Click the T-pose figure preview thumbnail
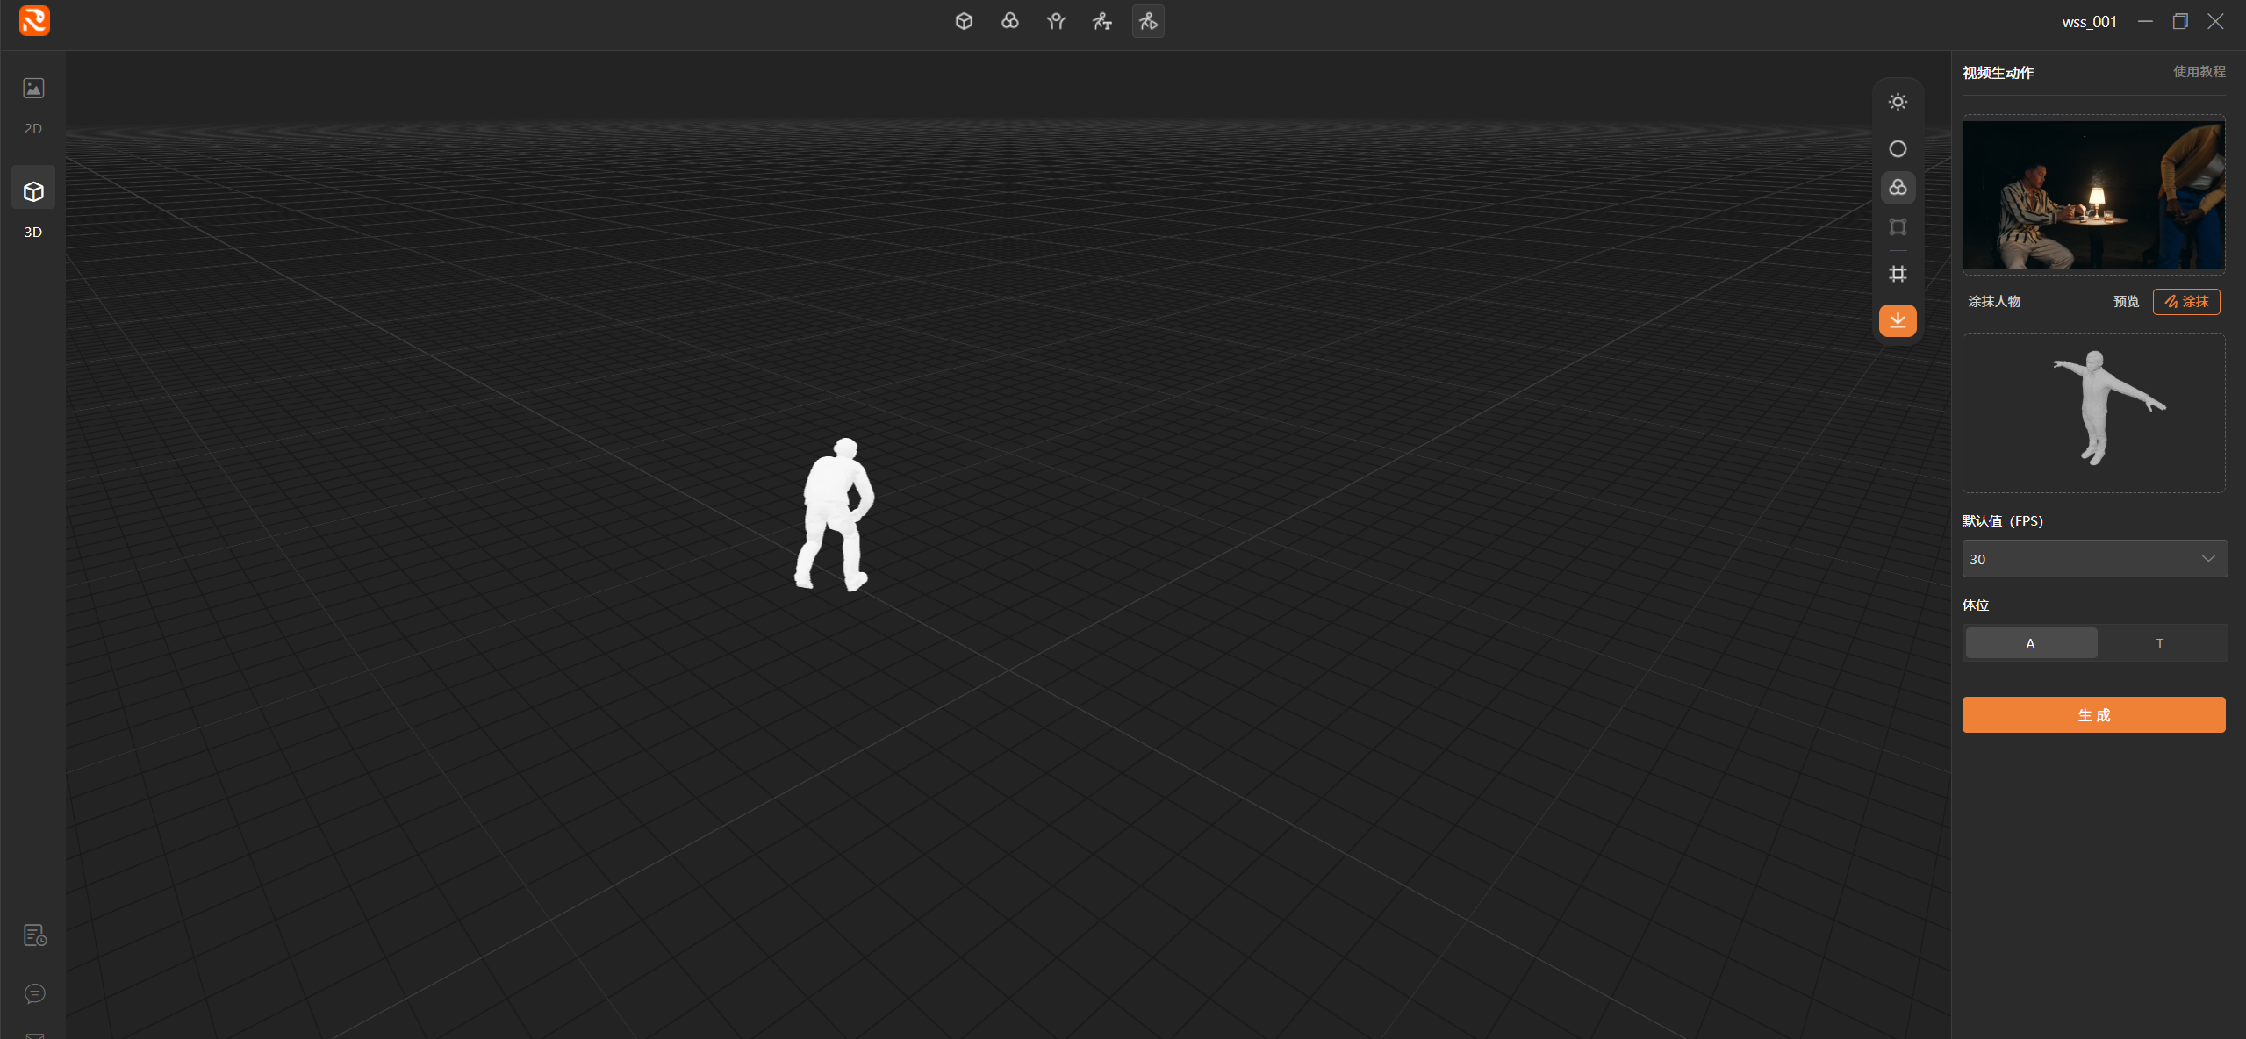Image resolution: width=2246 pixels, height=1039 pixels. 2093,413
